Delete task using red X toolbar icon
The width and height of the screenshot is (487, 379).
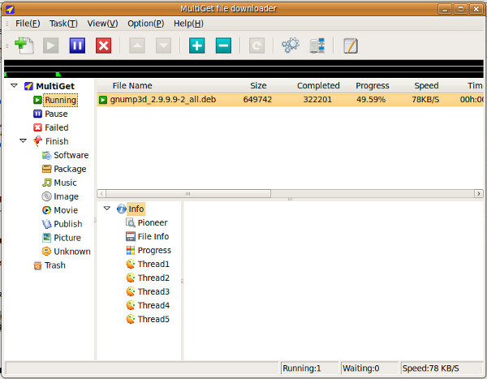103,46
